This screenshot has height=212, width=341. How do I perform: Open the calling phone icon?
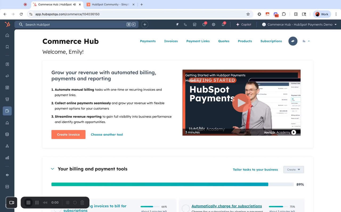click(185, 24)
